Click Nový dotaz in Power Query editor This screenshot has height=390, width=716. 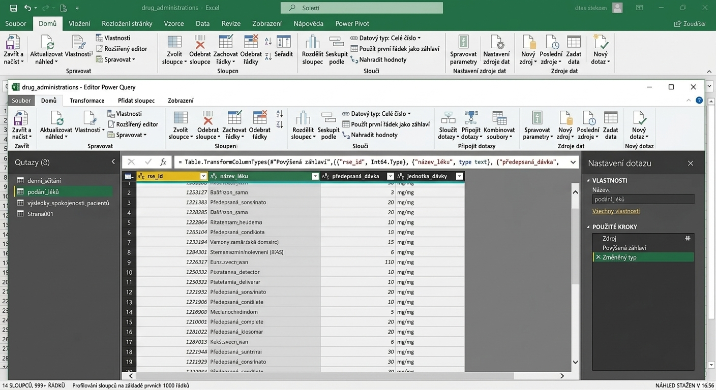(x=639, y=125)
